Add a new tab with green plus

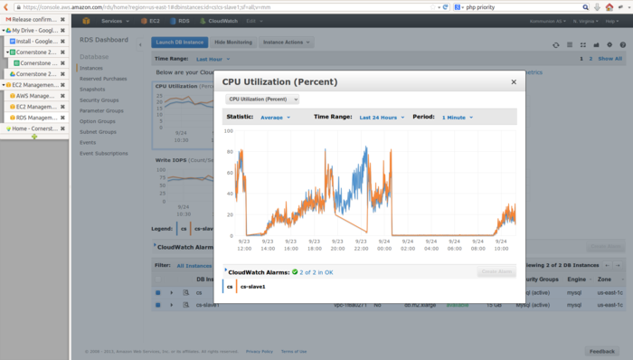pos(34,137)
